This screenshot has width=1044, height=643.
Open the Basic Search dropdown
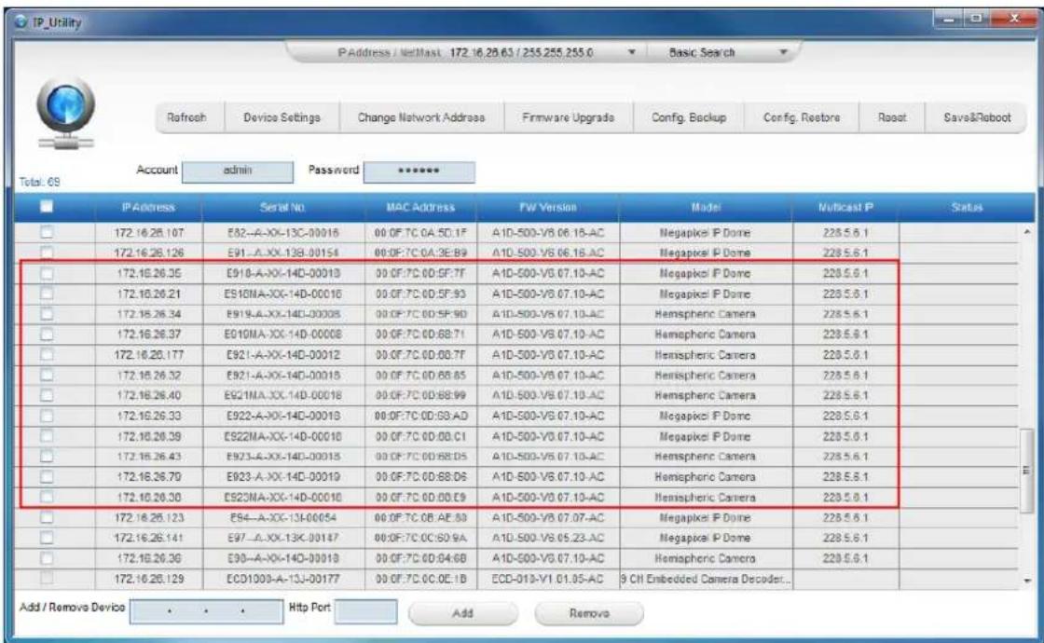point(783,52)
